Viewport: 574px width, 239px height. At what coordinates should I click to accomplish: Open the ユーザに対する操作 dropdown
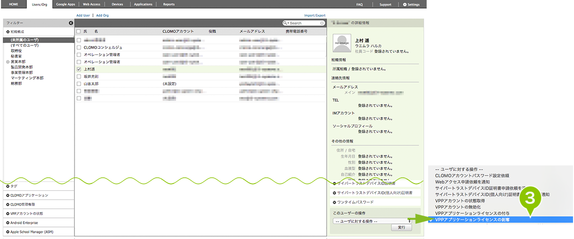tap(372, 221)
